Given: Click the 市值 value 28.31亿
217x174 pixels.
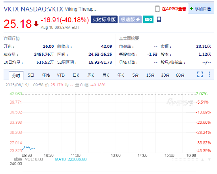Looking at the screenshot, I should point(204,46).
